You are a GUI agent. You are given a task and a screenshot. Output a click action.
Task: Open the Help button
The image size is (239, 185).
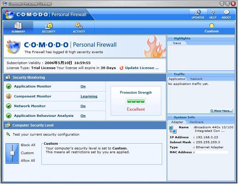tap(213, 15)
